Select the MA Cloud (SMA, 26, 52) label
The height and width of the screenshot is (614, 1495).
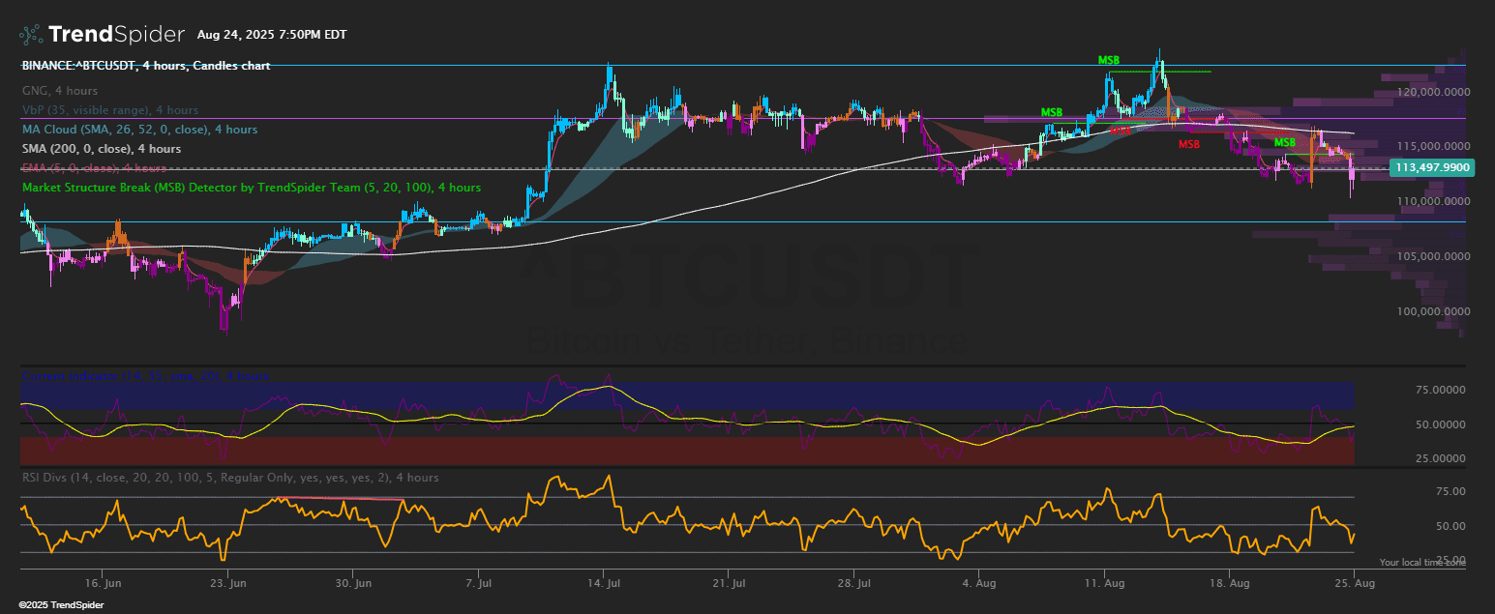pos(140,130)
